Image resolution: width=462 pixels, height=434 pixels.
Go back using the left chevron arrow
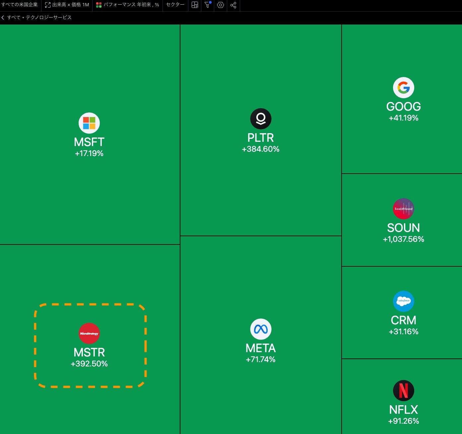3,18
